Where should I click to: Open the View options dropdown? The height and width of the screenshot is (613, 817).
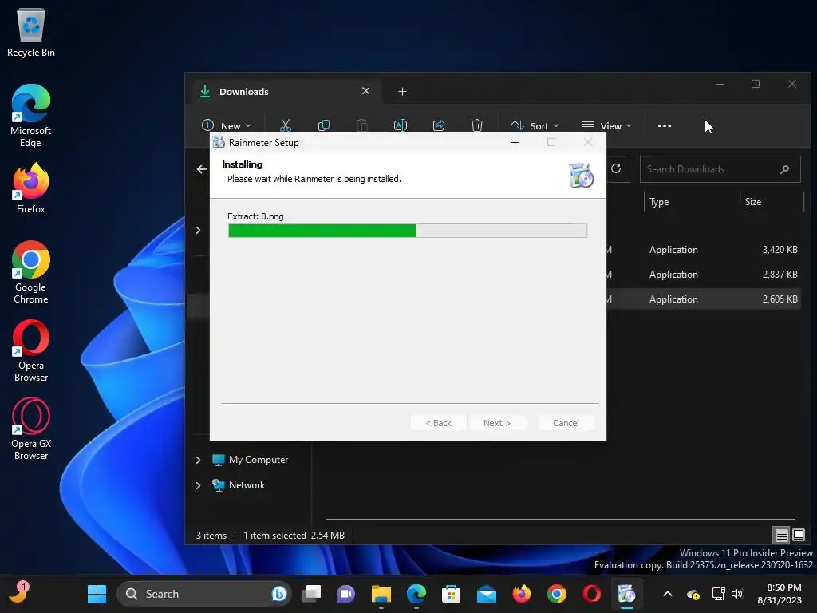(606, 125)
